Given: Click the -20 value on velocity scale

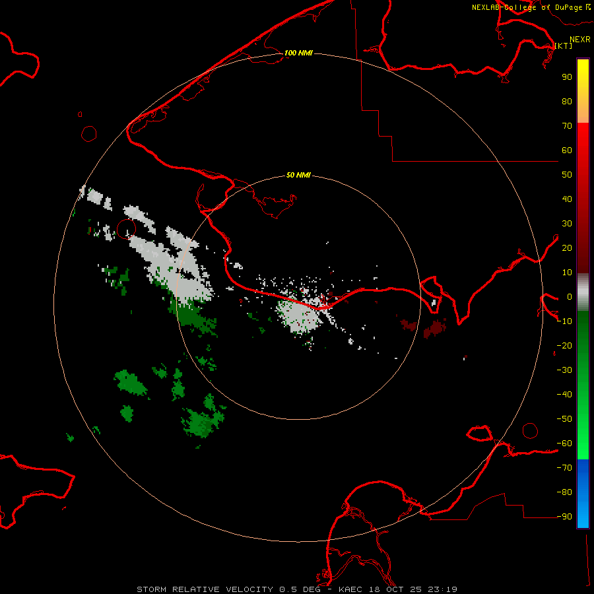Looking at the screenshot, I should click(564, 345).
